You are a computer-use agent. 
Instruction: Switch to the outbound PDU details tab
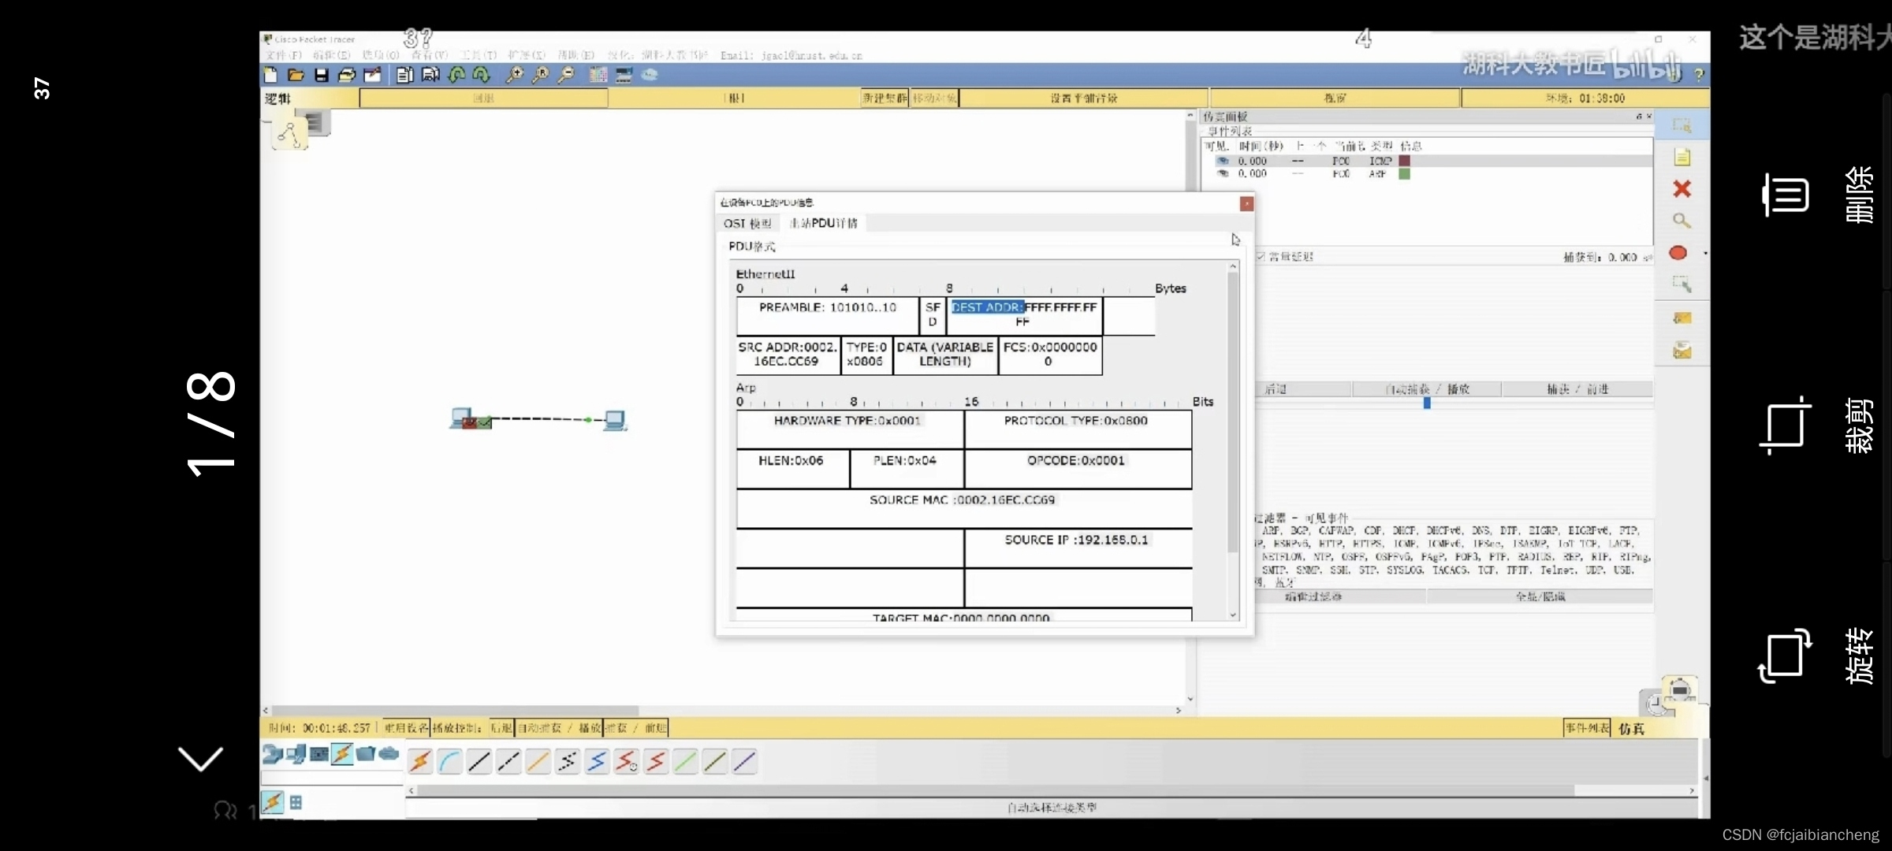[823, 223]
